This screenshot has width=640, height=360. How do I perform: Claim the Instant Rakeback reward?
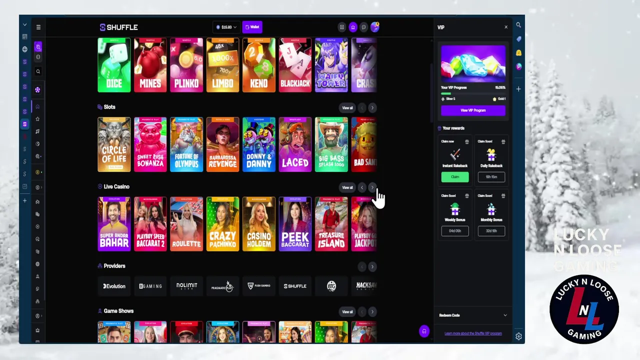coord(455,177)
